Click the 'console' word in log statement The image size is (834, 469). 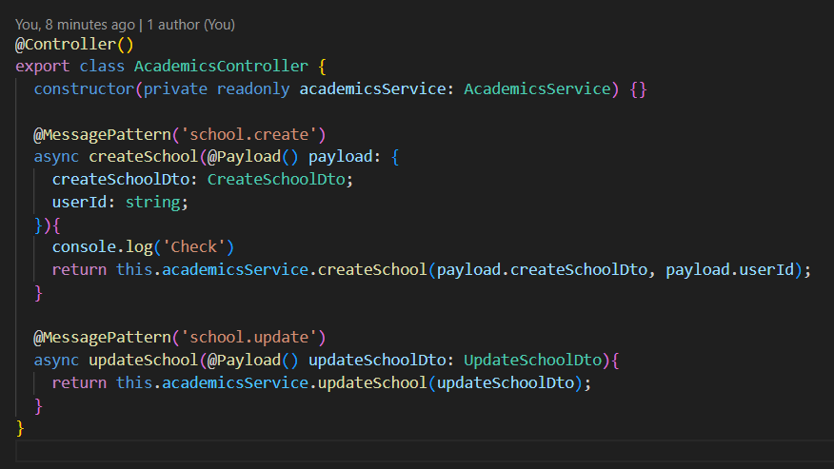coord(84,246)
